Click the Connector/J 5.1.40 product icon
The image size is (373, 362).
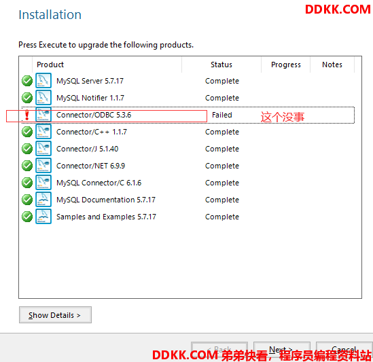(43, 149)
